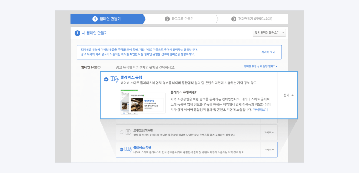Image resolution: width=359 pixels, height=173 pixels.
Task: Select step 1 캠페인 만들기 tab
Action: click(x=107, y=19)
